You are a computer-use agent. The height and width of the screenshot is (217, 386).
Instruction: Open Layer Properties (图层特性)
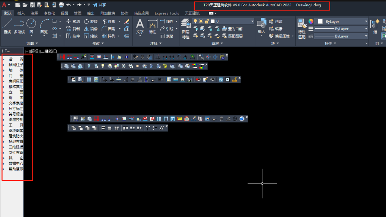[186, 29]
